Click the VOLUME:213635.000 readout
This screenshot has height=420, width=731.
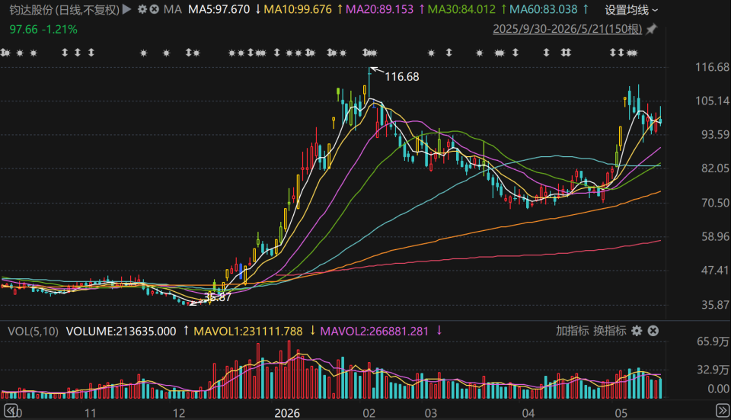click(121, 332)
